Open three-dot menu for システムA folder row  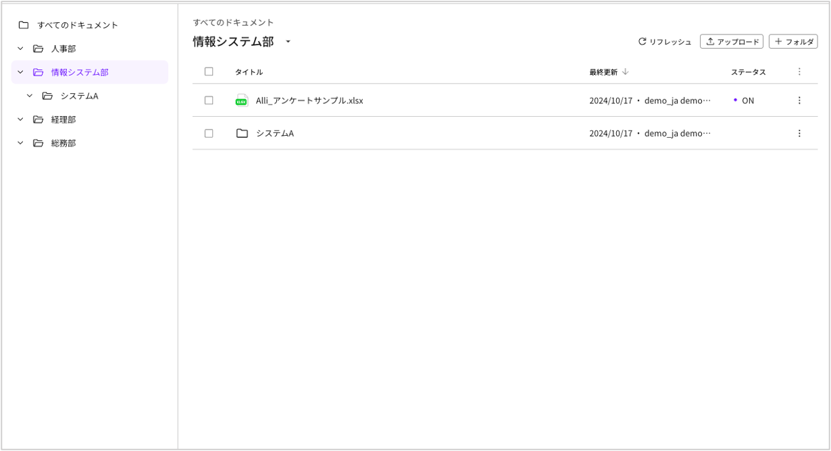point(799,134)
